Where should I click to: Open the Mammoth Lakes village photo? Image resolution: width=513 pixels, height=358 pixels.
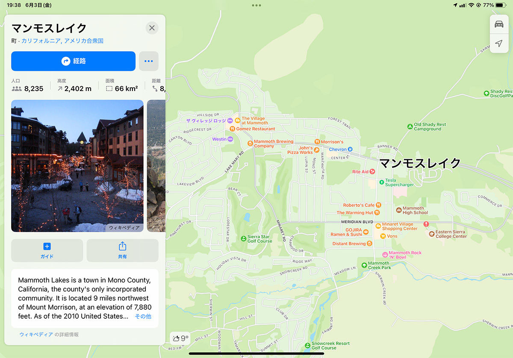point(77,166)
